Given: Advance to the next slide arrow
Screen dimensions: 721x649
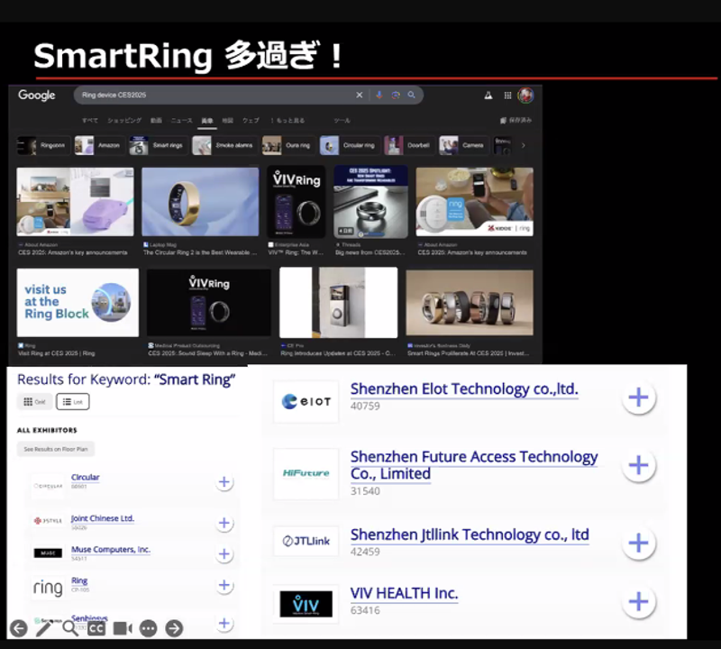Looking at the screenshot, I should click(x=174, y=628).
